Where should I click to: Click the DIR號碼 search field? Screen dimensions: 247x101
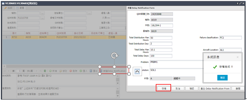tap(75, 23)
